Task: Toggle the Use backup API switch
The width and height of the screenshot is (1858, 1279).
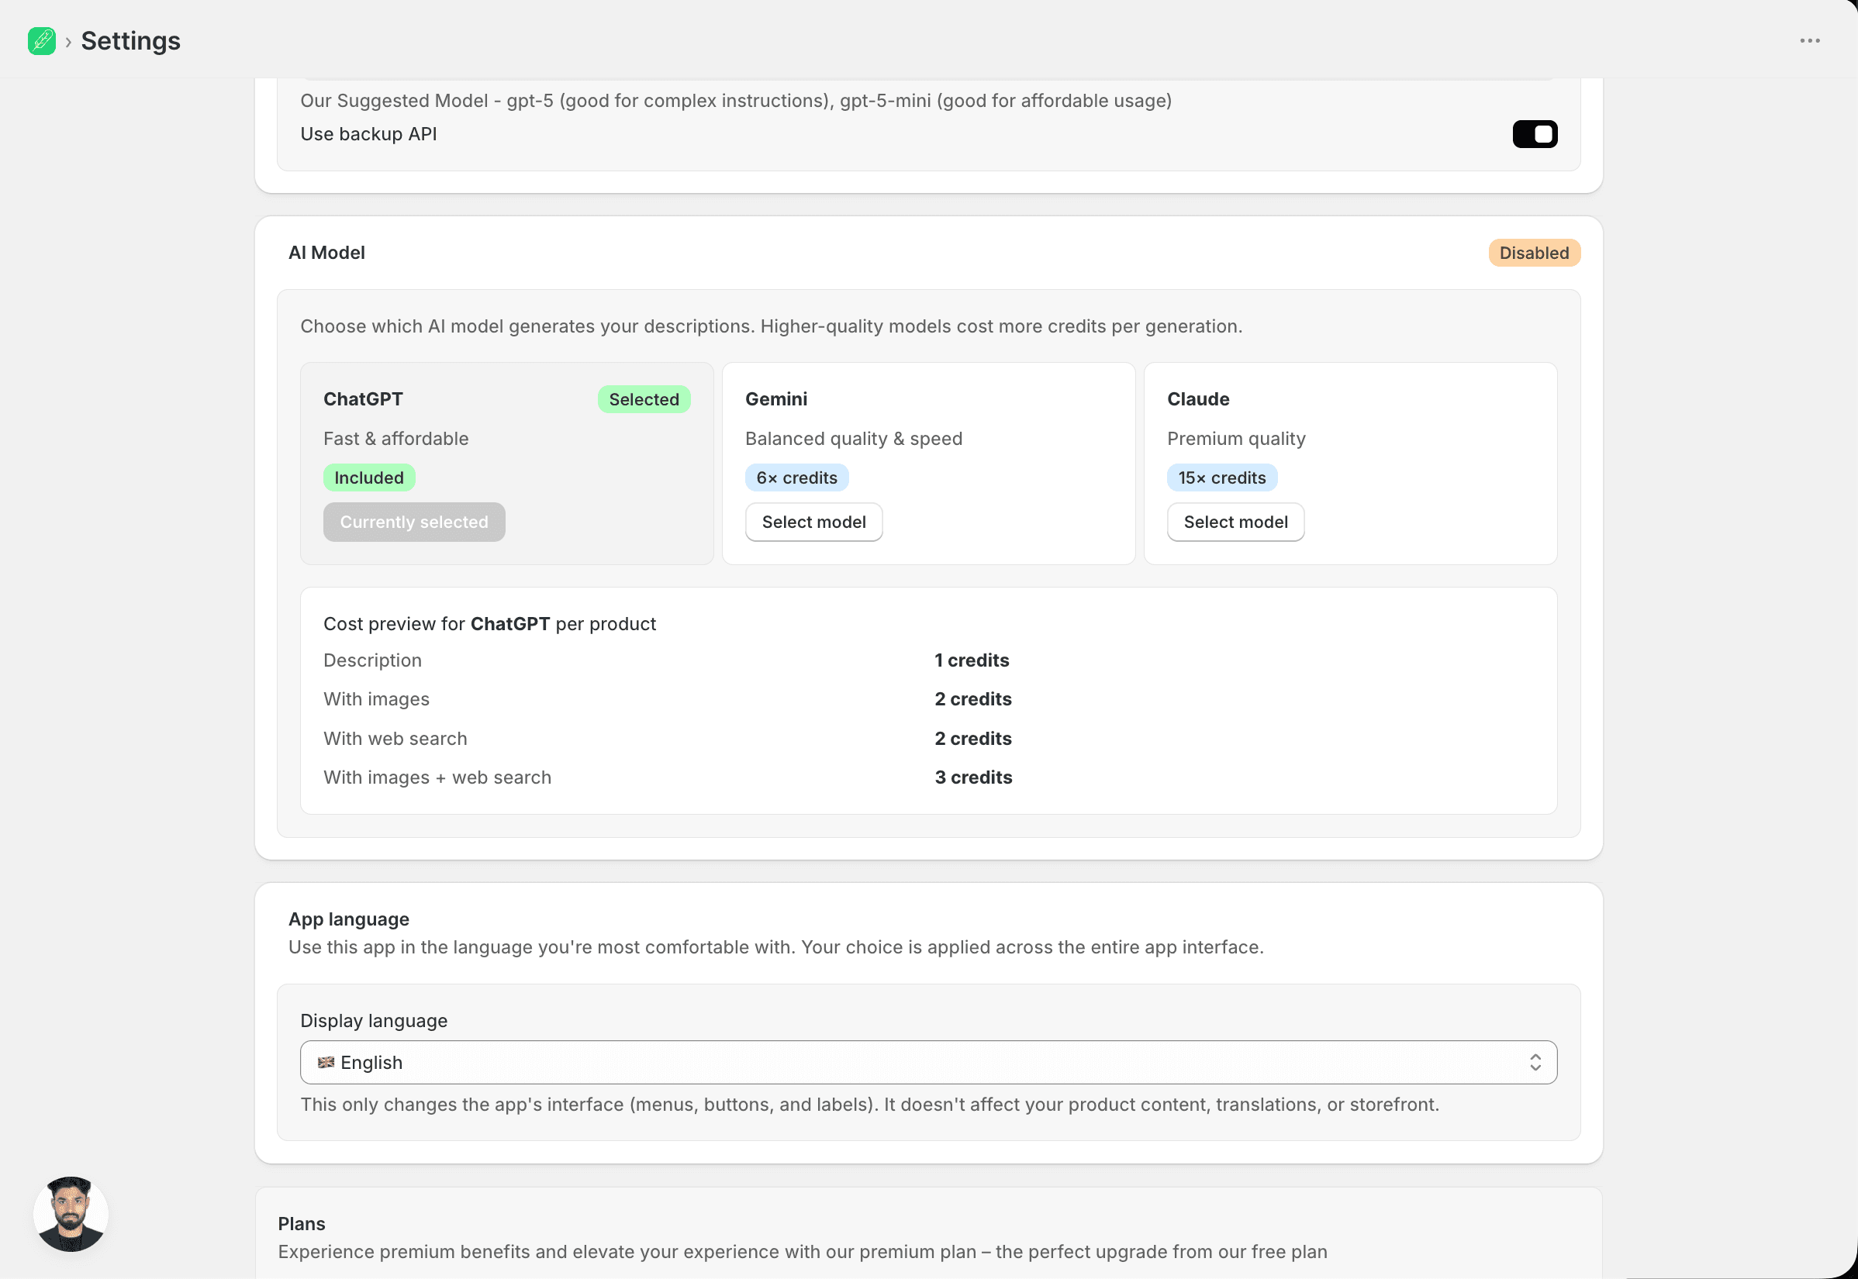Action: tap(1534, 134)
